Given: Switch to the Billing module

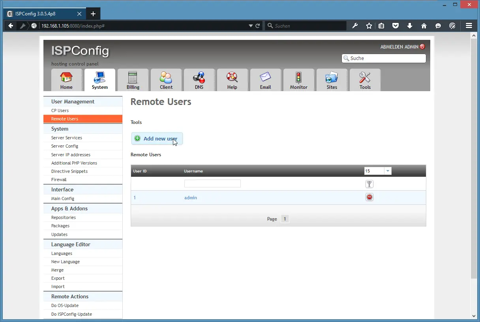Looking at the screenshot, I should 133,80.
